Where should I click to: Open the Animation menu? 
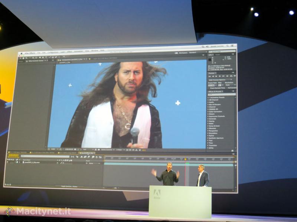pos(78,51)
